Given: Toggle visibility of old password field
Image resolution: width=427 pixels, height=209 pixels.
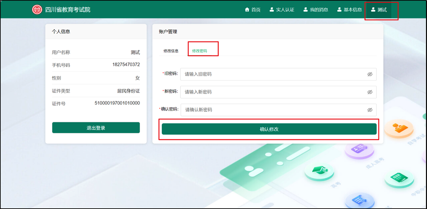Looking at the screenshot, I should [x=370, y=74].
